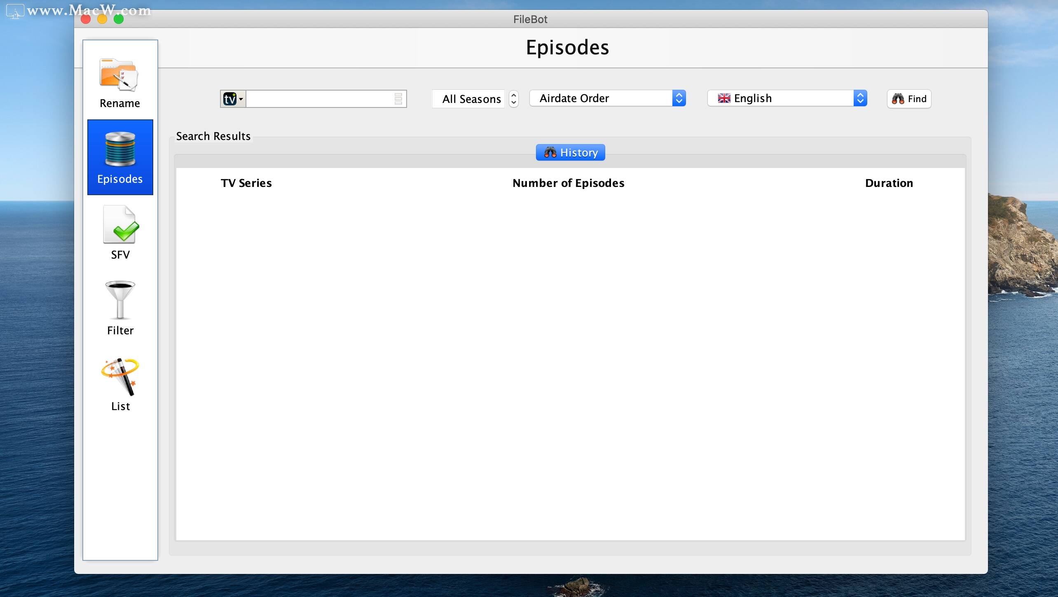The image size is (1058, 597).
Task: Open the List panel
Action: pos(120,385)
